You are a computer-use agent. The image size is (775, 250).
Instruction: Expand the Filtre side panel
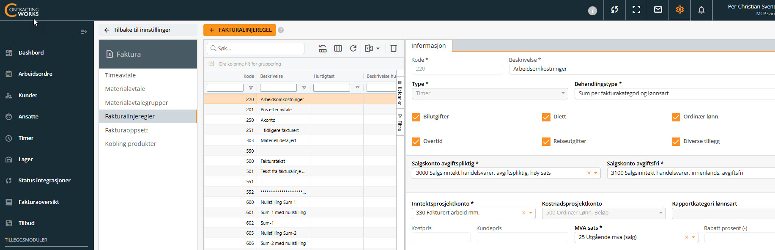[x=400, y=123]
